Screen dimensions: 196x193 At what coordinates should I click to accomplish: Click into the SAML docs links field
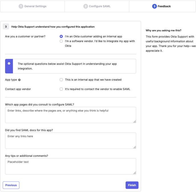pyautogui.click(x=70, y=141)
